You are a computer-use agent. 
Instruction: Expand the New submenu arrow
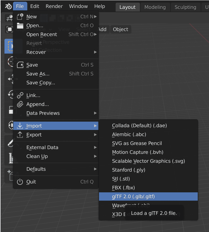(x=95, y=17)
